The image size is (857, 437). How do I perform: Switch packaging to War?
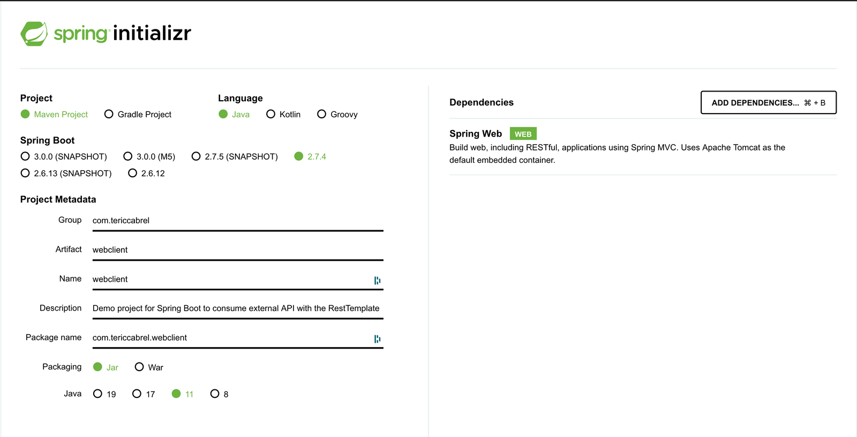139,367
